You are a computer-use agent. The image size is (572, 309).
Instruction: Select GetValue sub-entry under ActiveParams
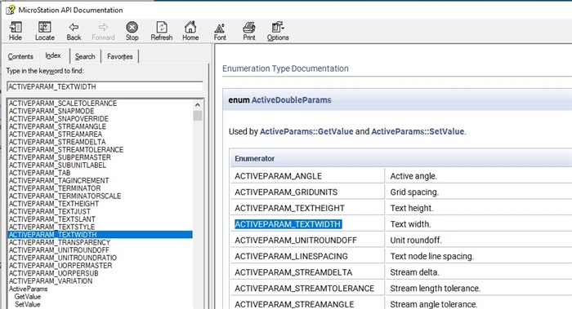28,297
